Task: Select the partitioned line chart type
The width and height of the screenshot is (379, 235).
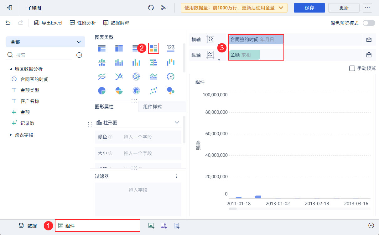Action: (102, 76)
